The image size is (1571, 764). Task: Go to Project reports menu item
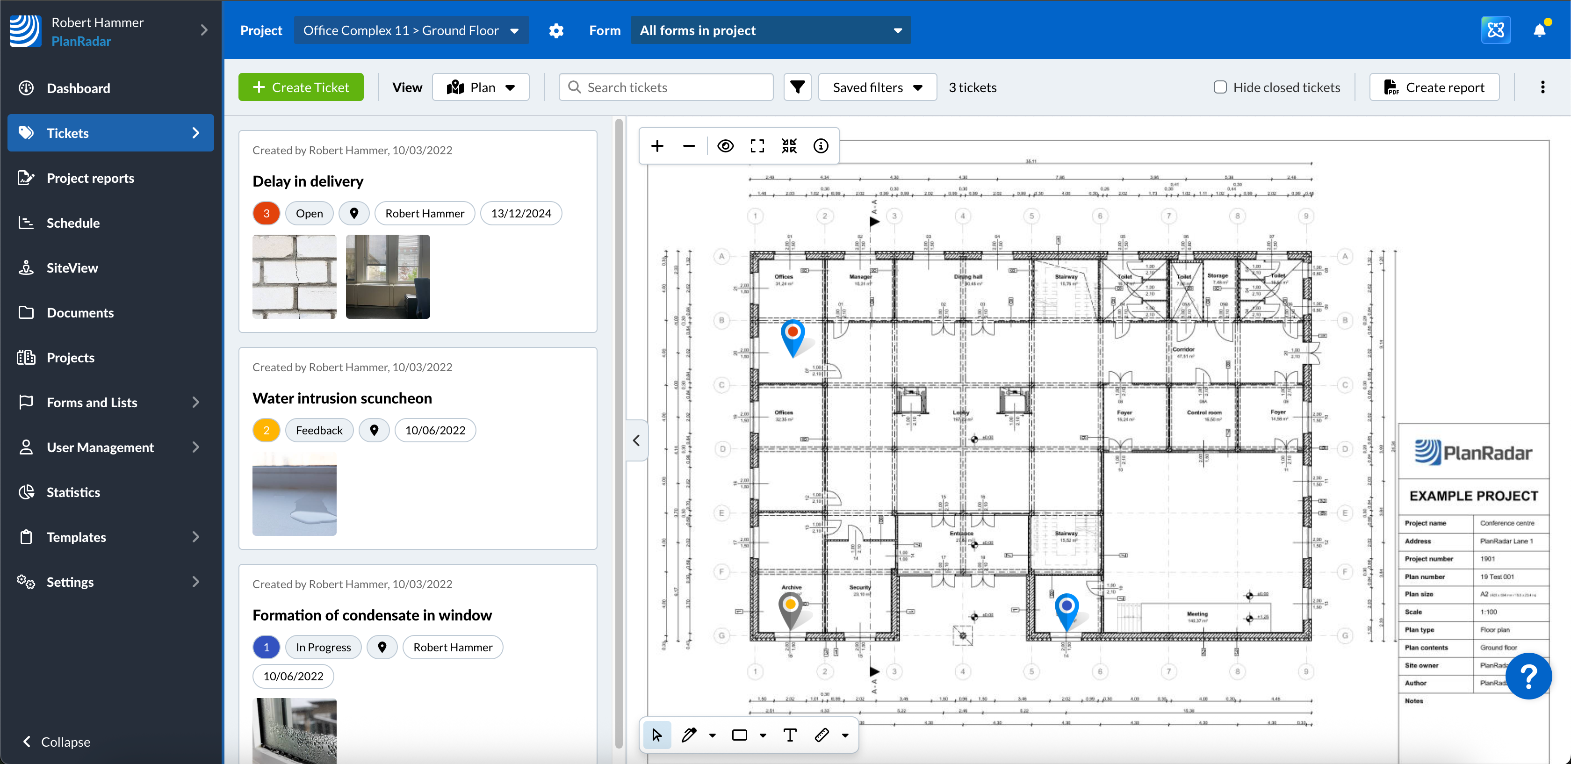[90, 178]
